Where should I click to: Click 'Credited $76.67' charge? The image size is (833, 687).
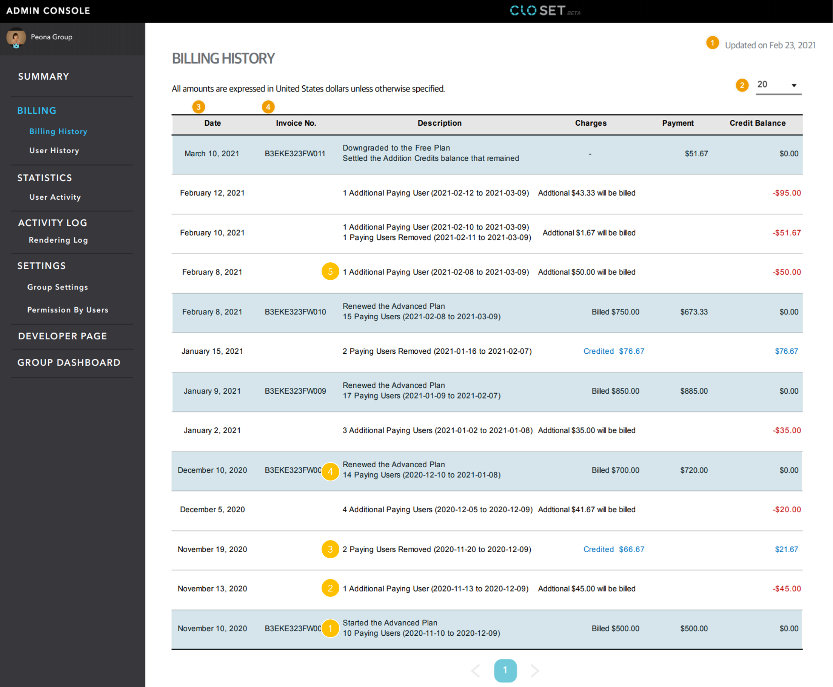click(614, 351)
